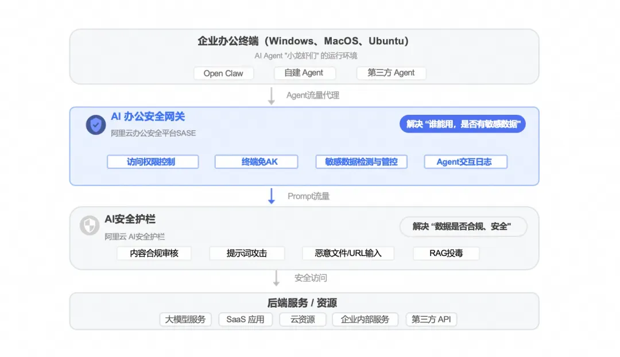This screenshot has width=620, height=357.
Task: Select the 恶意文件/URL输入 box
Action: pyautogui.click(x=348, y=253)
